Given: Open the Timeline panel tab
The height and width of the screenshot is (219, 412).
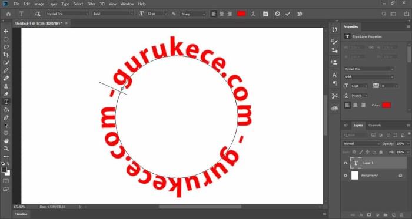Looking at the screenshot, I should pyautogui.click(x=21, y=214).
